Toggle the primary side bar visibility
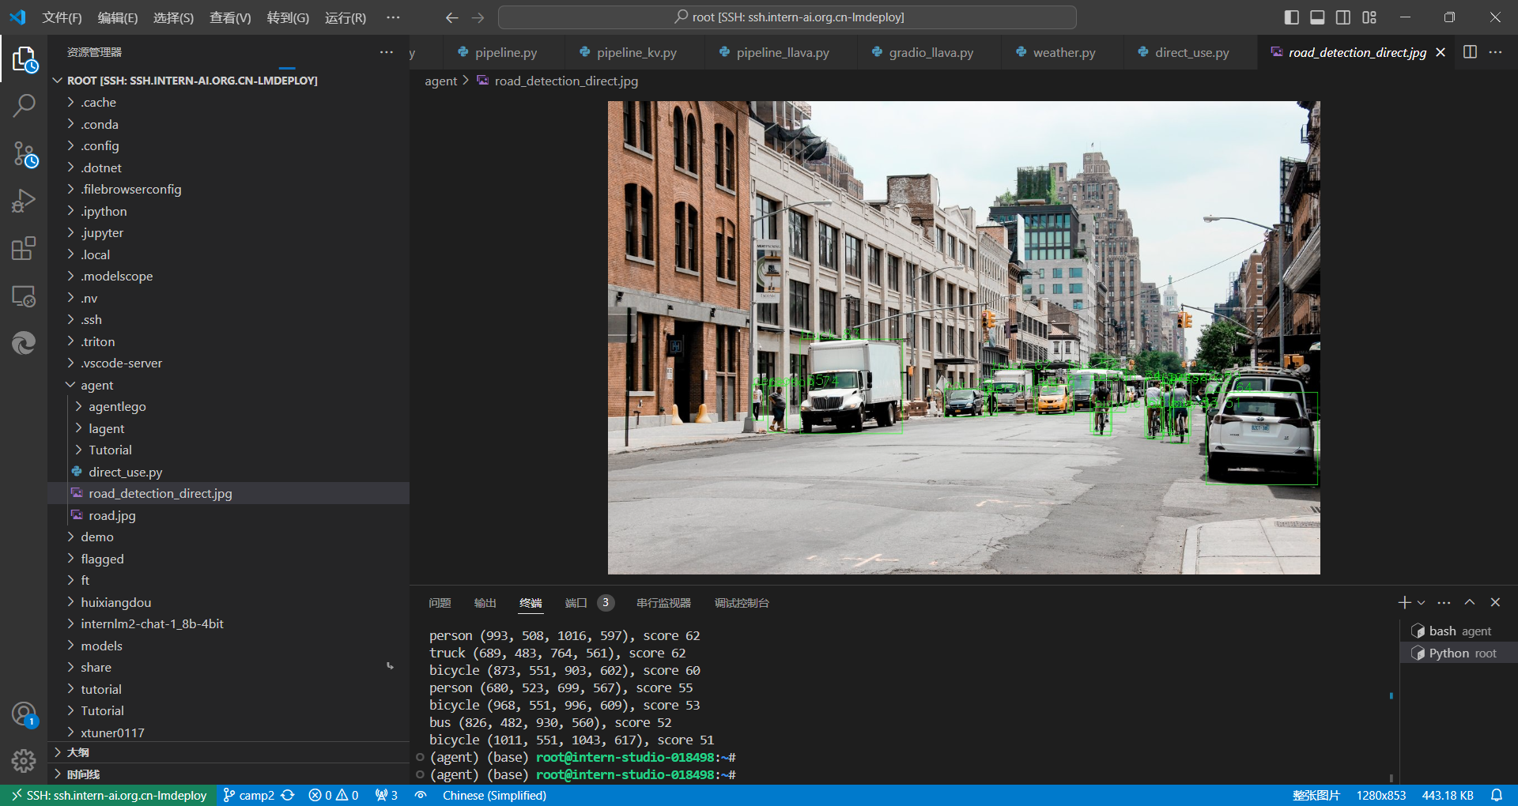 1292,17
